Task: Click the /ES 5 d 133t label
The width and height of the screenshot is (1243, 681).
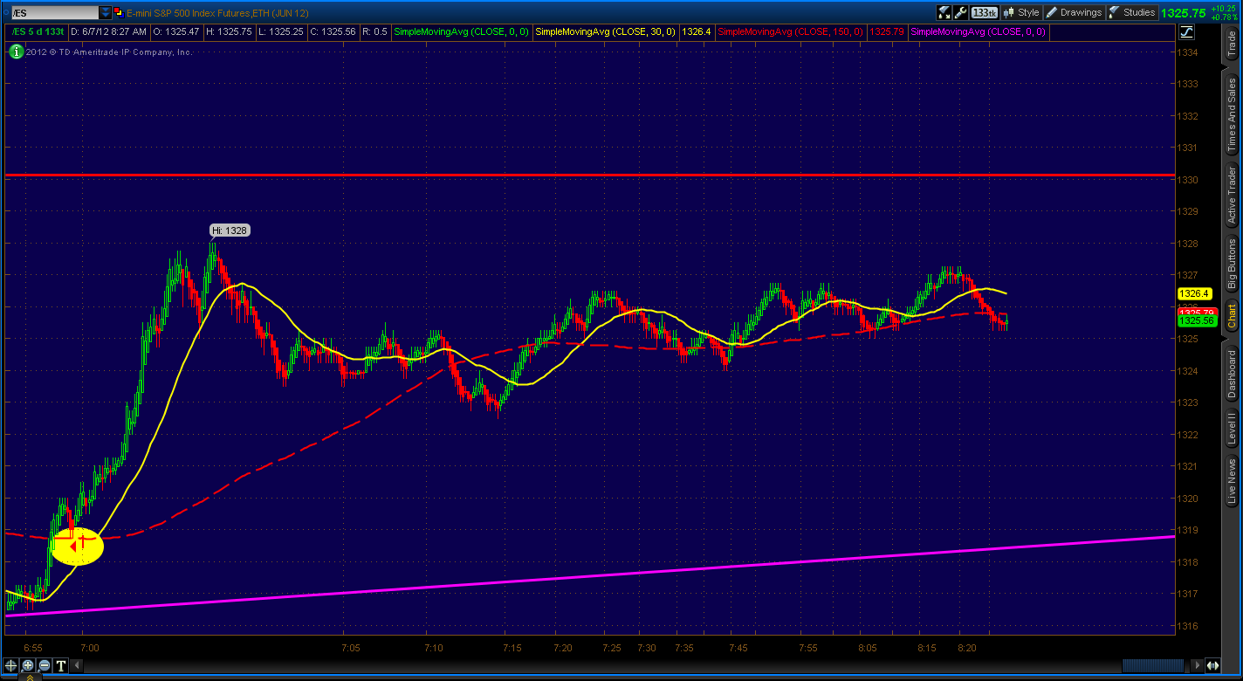Action: coord(37,31)
